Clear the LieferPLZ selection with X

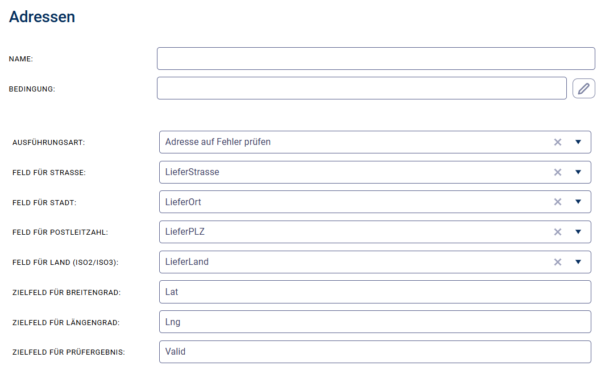pyautogui.click(x=558, y=232)
